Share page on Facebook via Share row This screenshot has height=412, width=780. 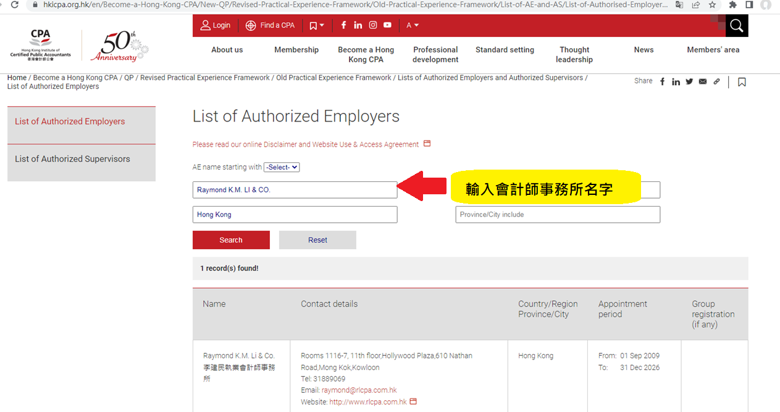pyautogui.click(x=663, y=81)
